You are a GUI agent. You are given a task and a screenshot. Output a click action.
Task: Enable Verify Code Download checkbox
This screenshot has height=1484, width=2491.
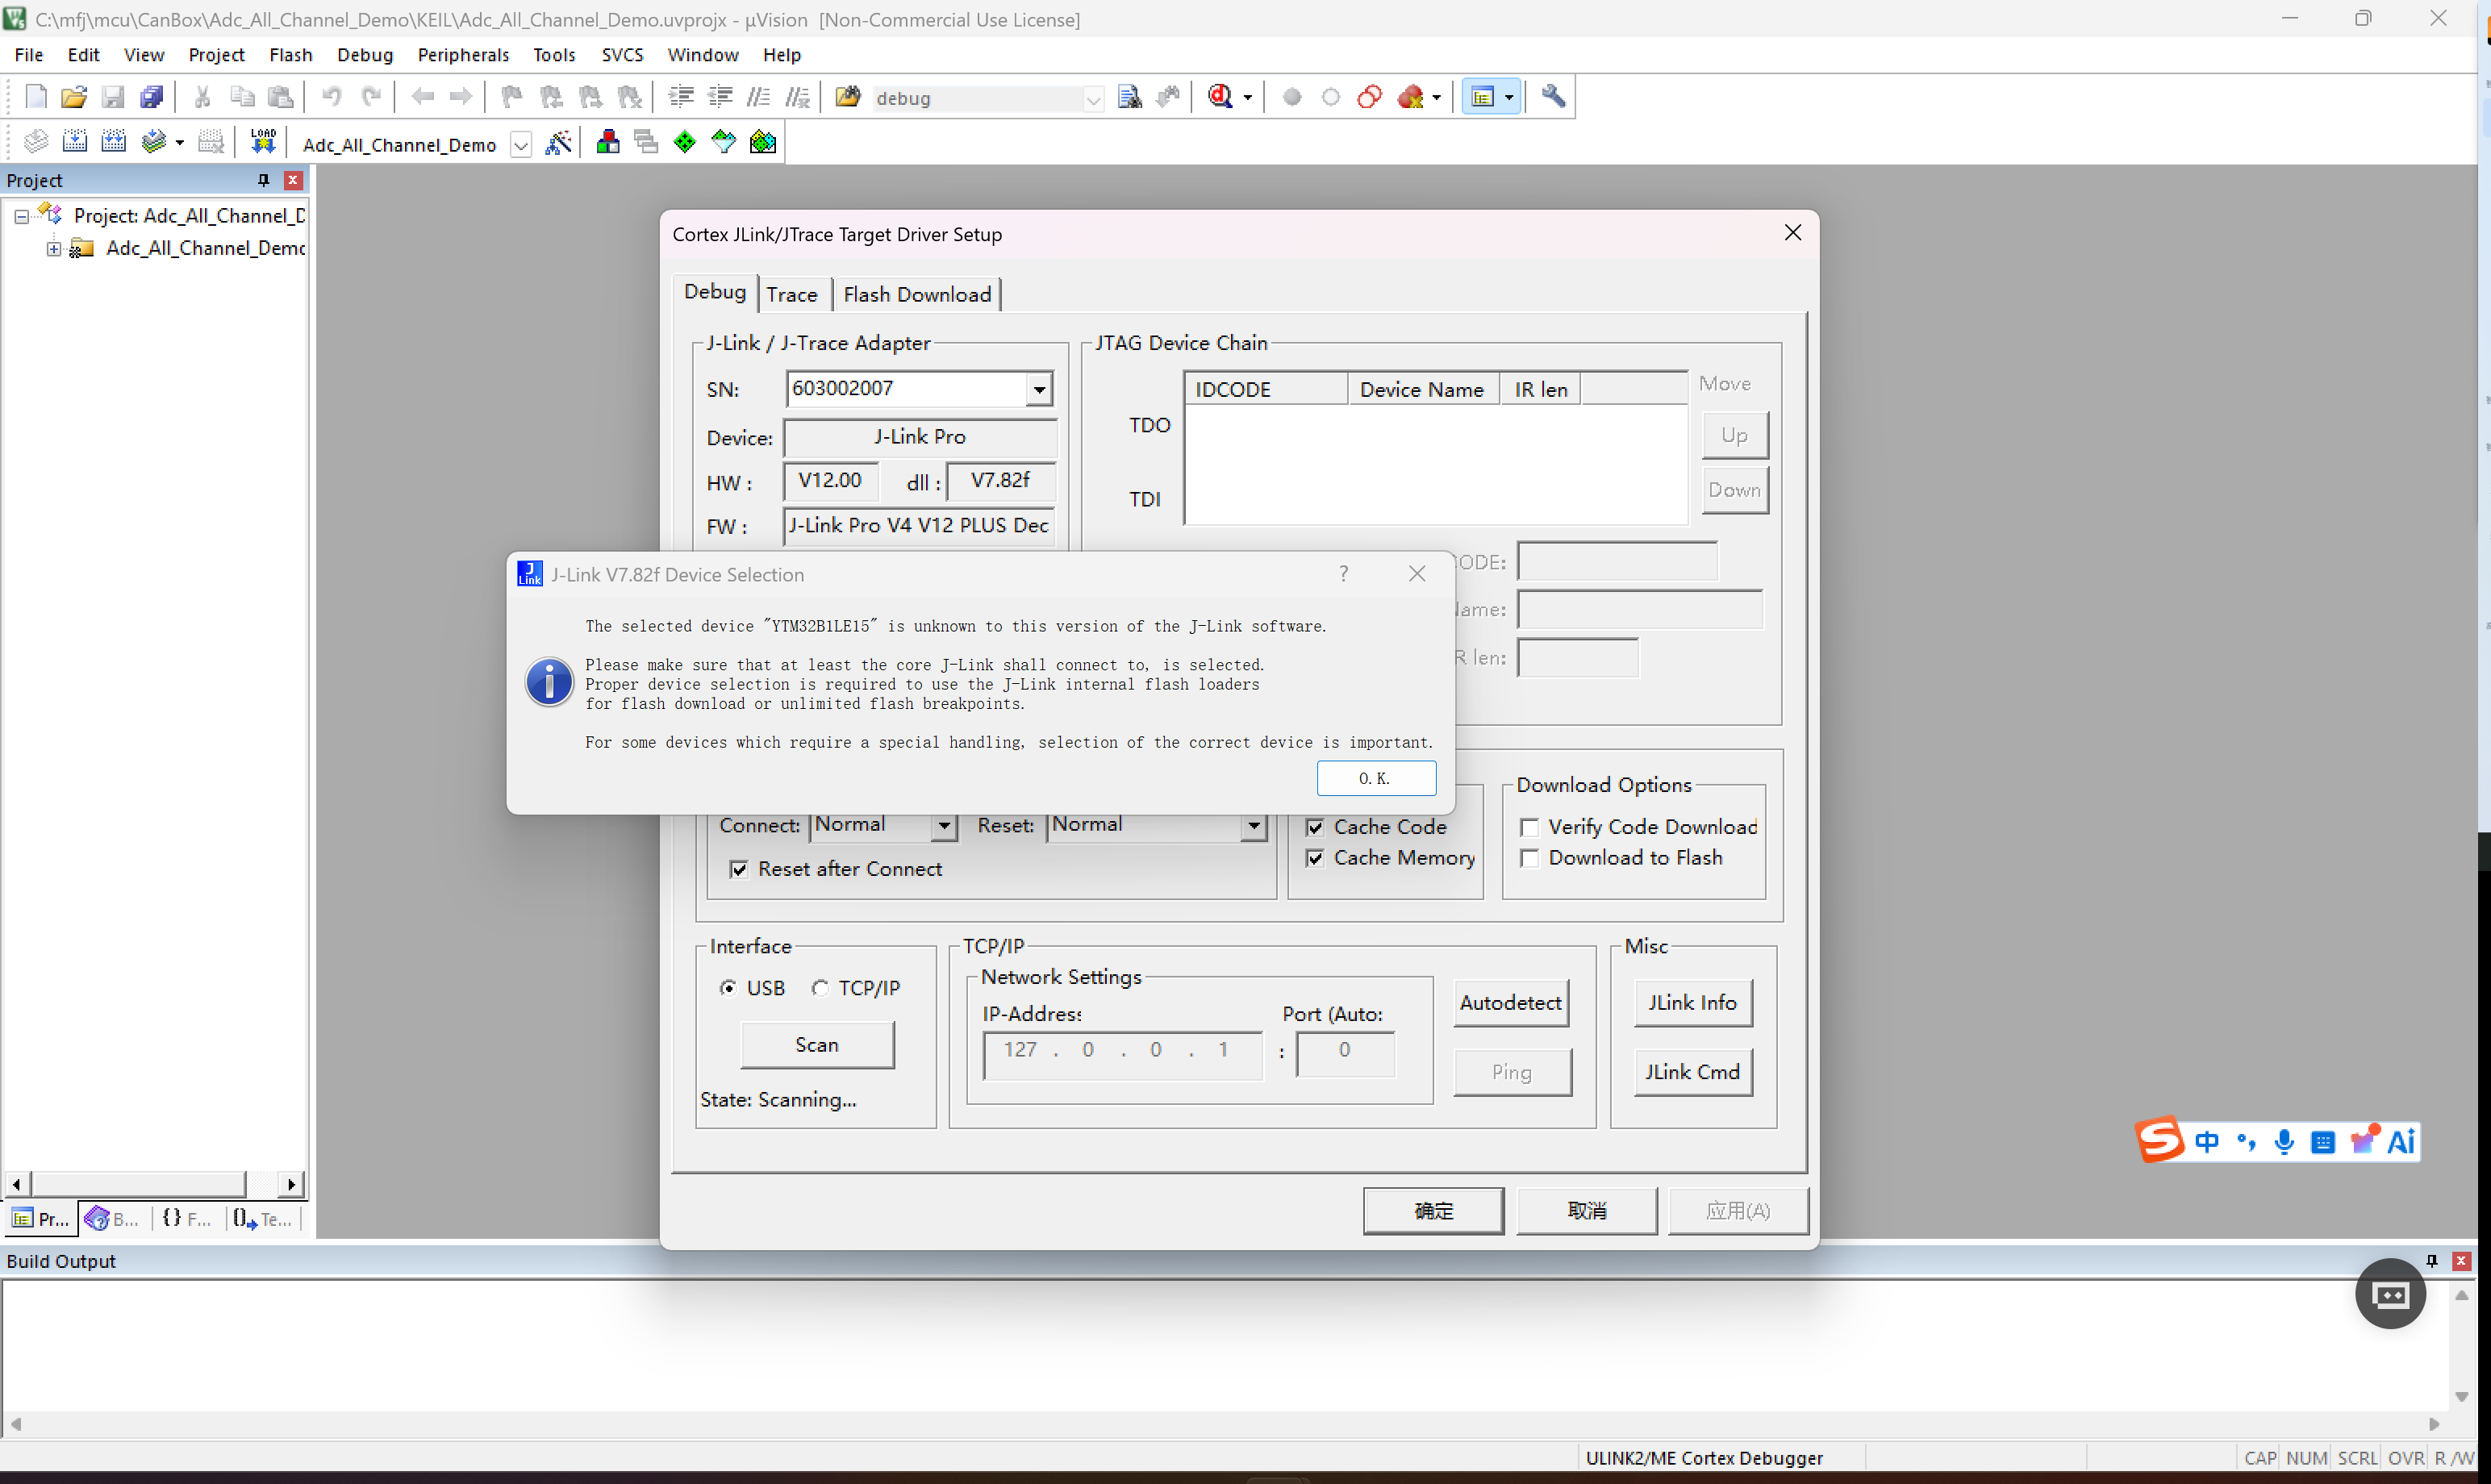click(1529, 827)
